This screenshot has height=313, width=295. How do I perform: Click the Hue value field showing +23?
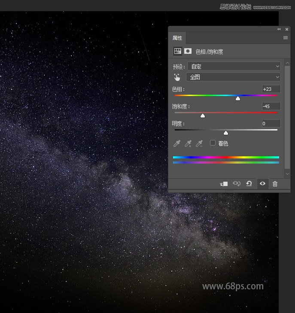[271, 89]
